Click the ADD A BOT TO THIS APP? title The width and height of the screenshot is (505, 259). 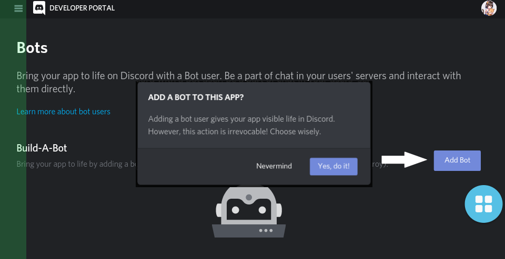[x=196, y=97]
